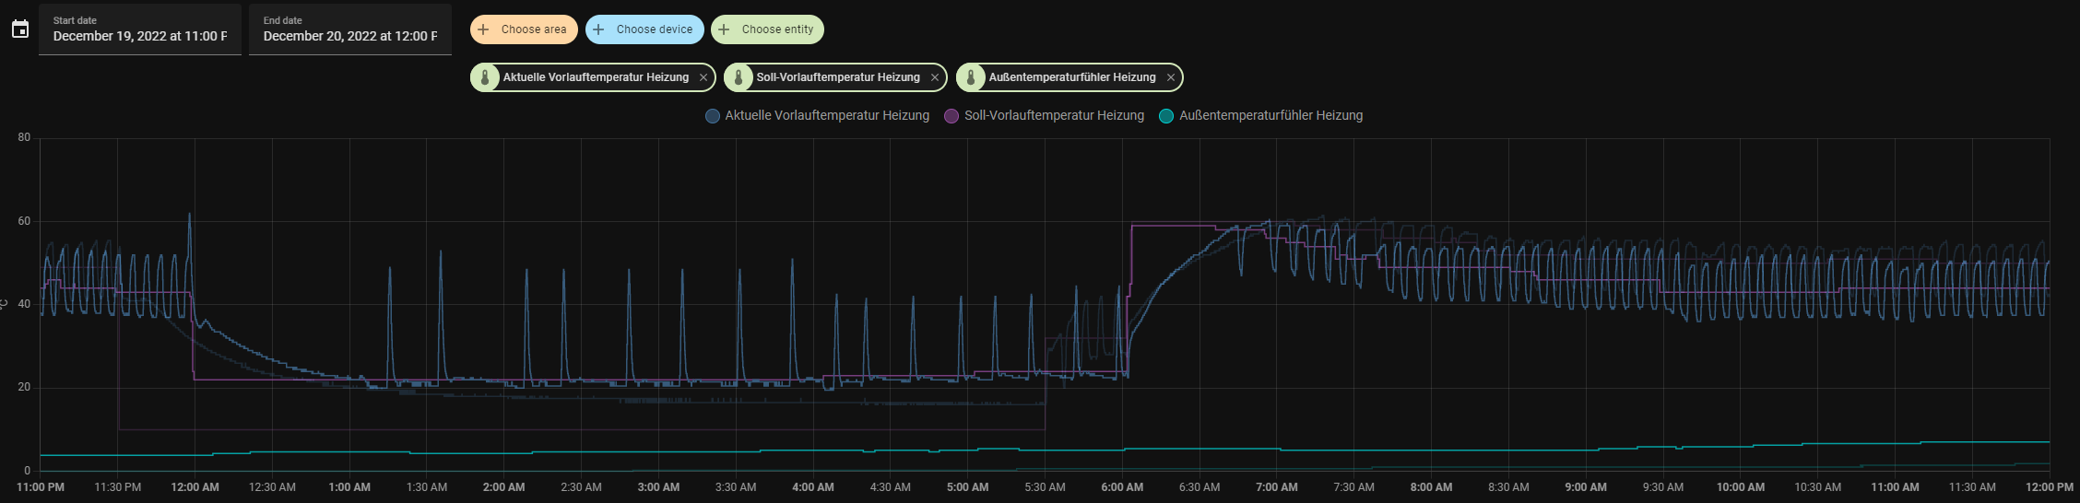Click the Soll-Vorlauftemperatur Heizung entity chip label
Image resolution: width=2080 pixels, height=503 pixels.
838,77
